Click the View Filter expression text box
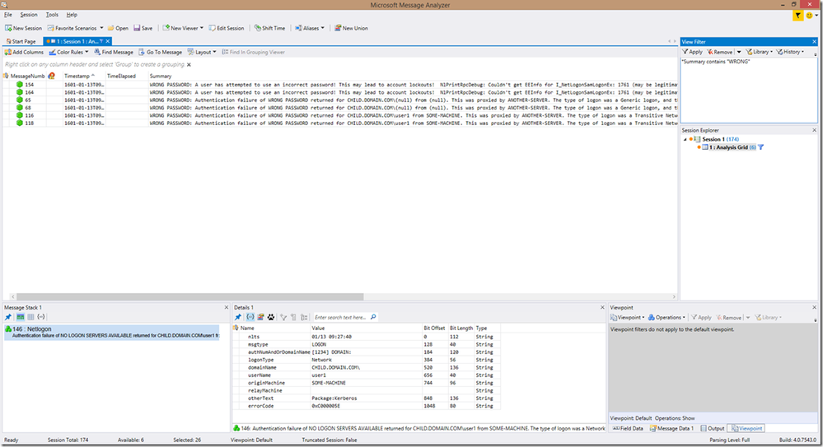The height and width of the screenshot is (447, 823). [x=749, y=90]
